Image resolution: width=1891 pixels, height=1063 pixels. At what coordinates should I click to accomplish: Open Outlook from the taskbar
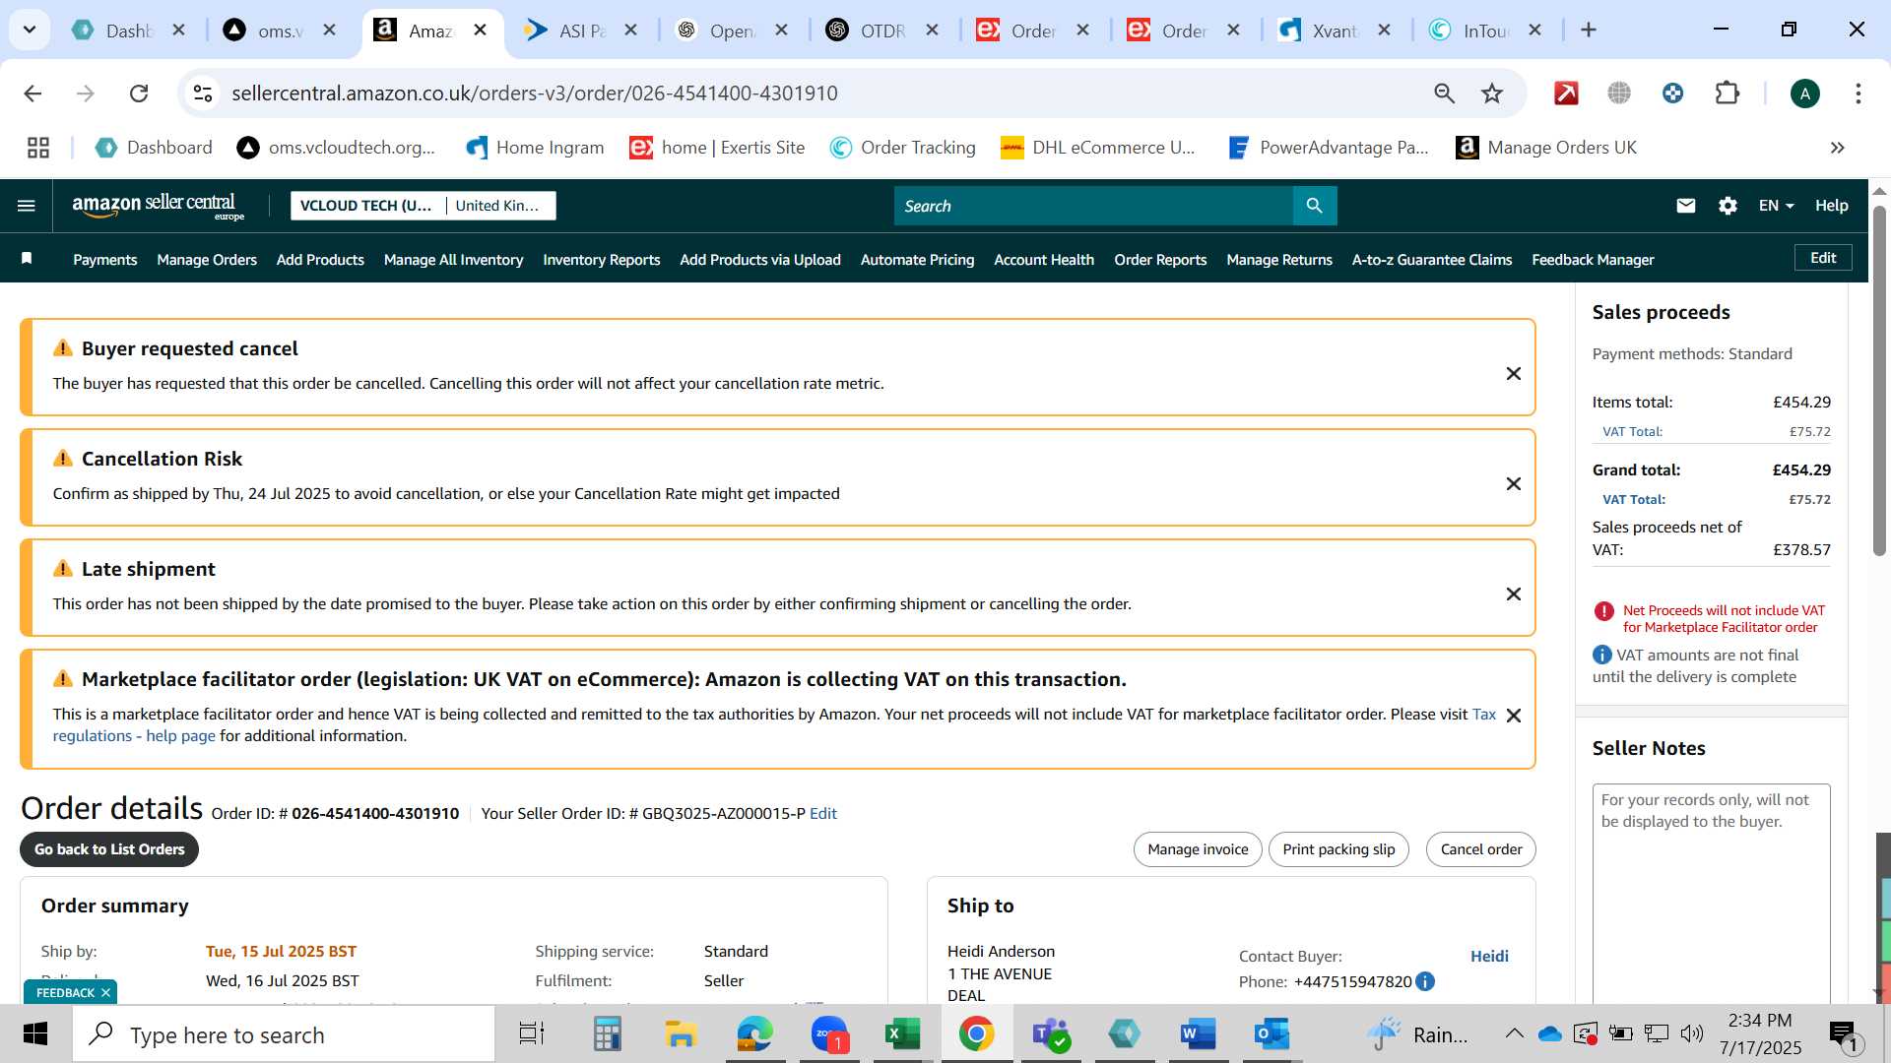coord(1272,1034)
